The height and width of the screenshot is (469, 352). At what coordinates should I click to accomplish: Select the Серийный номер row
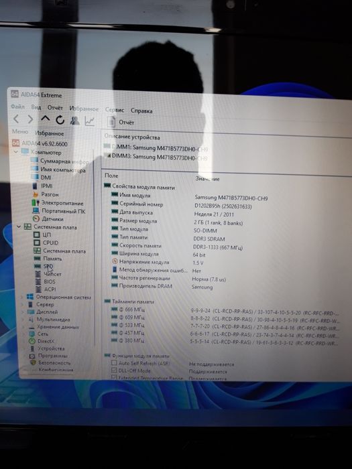click(x=182, y=205)
